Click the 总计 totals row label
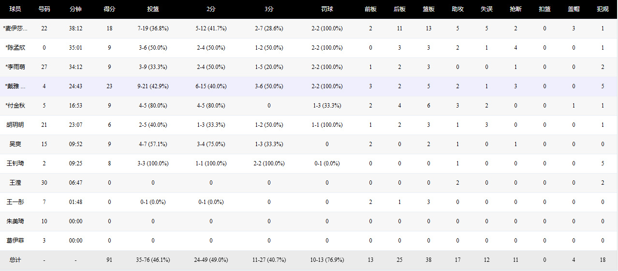 click(15, 260)
